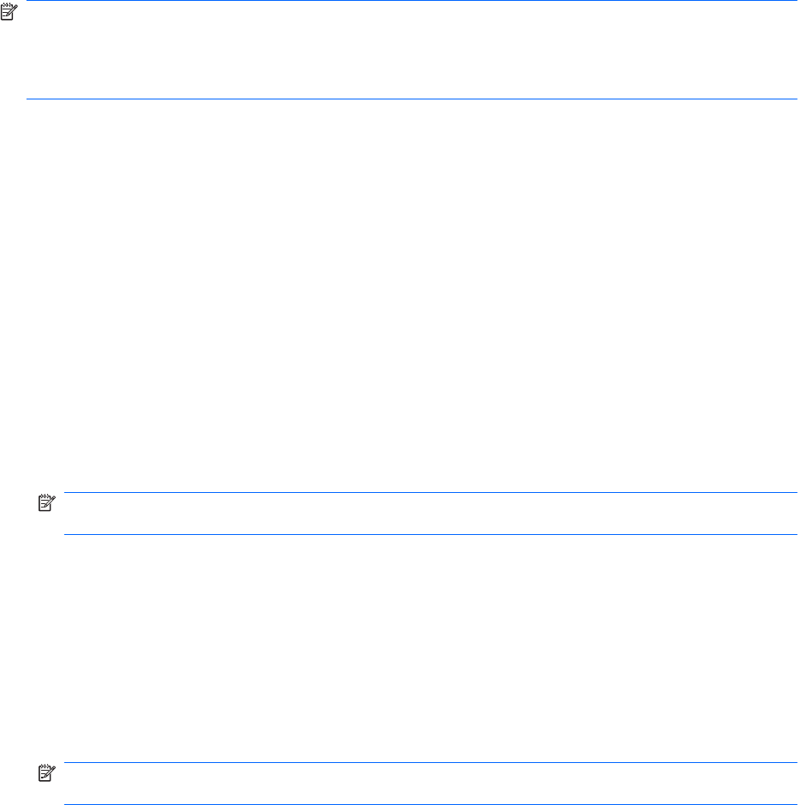Image resolution: width=798 pixels, height=805 pixels.
Task: Click inside the empty bottom note box
Action: (430, 783)
